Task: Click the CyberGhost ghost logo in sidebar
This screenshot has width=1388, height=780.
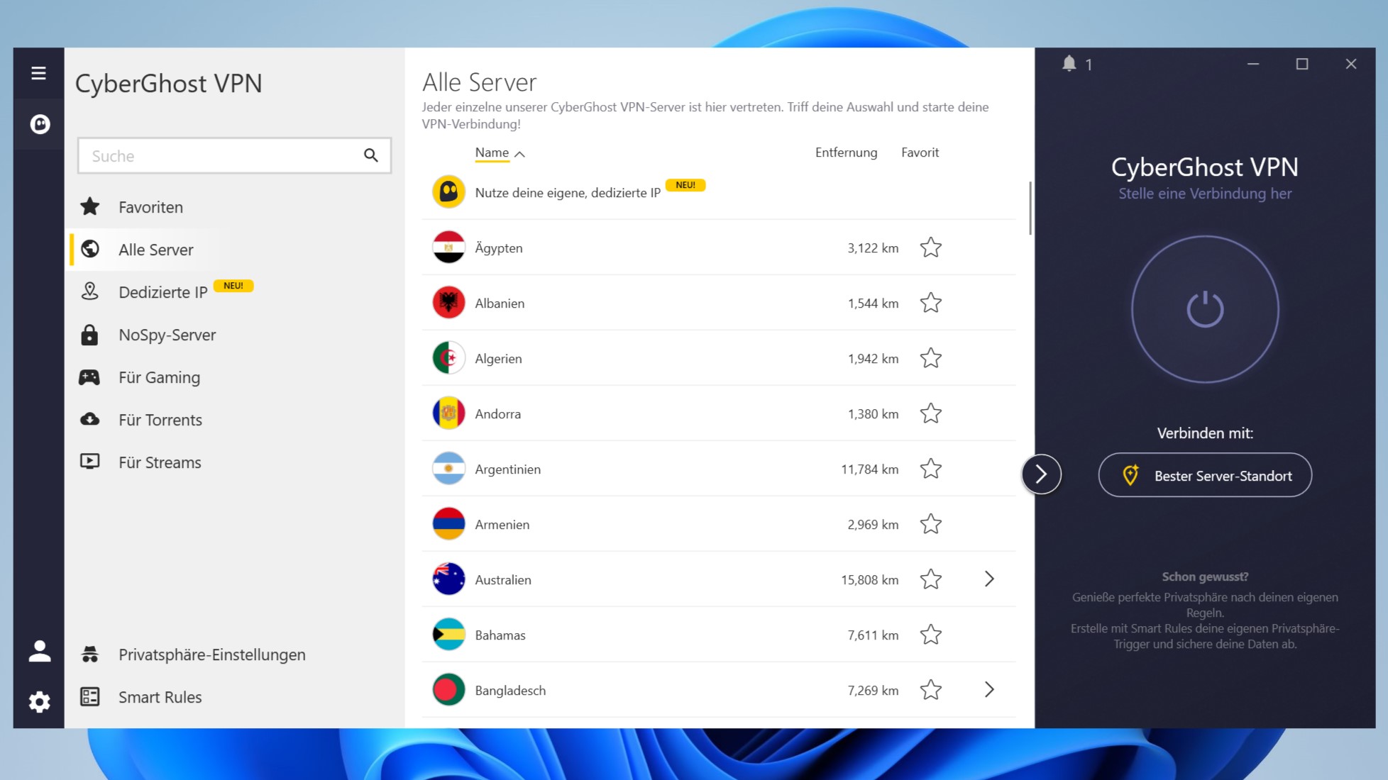Action: (x=40, y=125)
